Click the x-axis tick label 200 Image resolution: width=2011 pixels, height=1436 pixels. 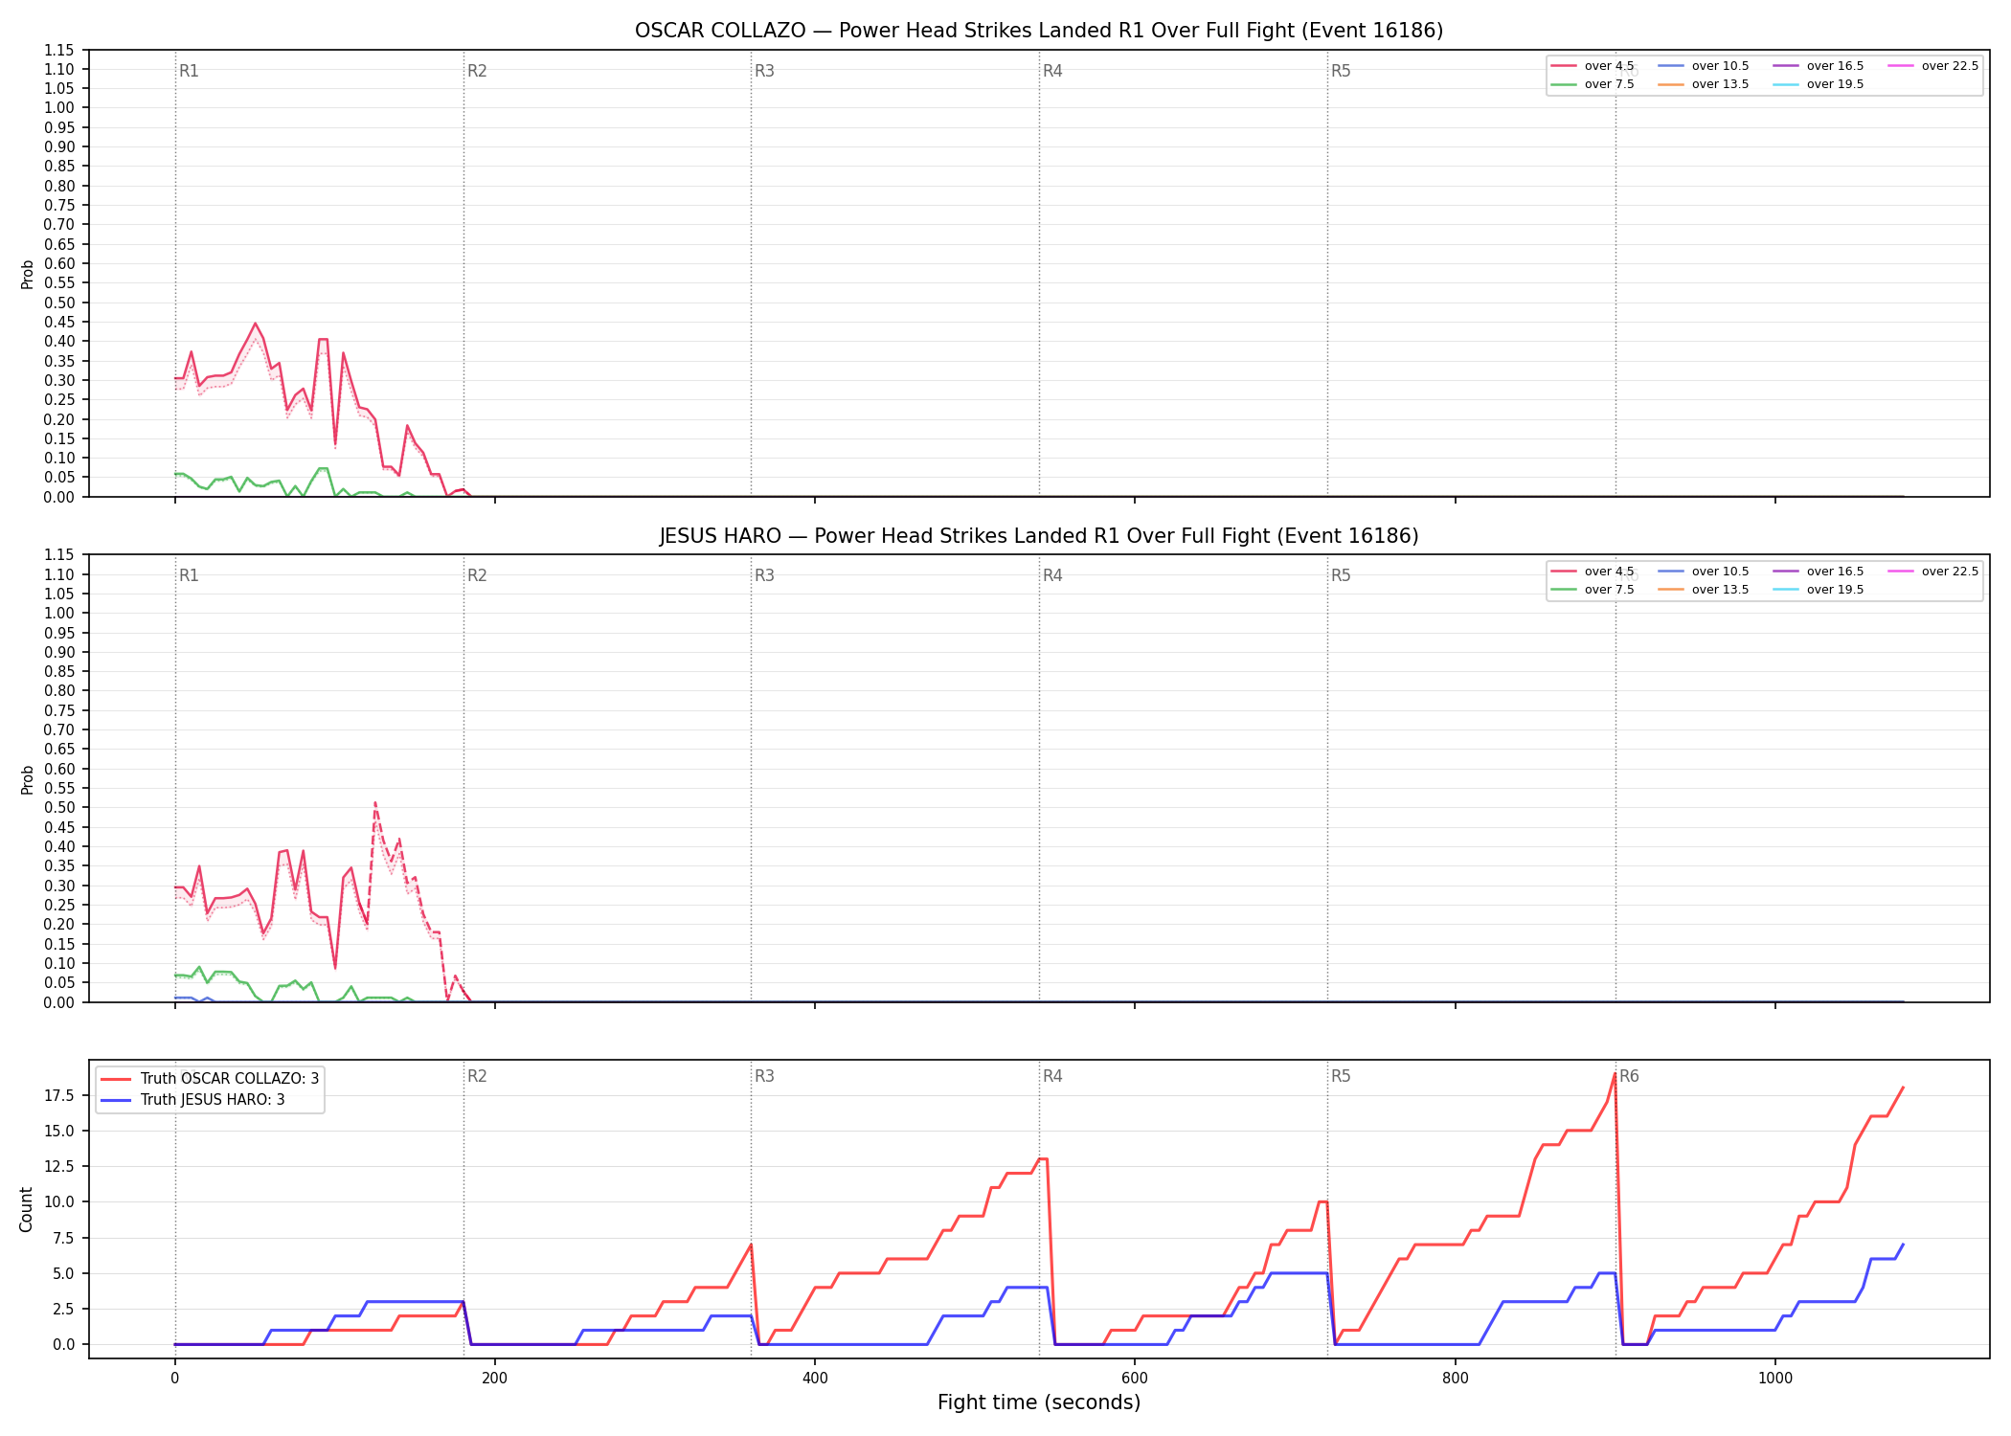[494, 1379]
